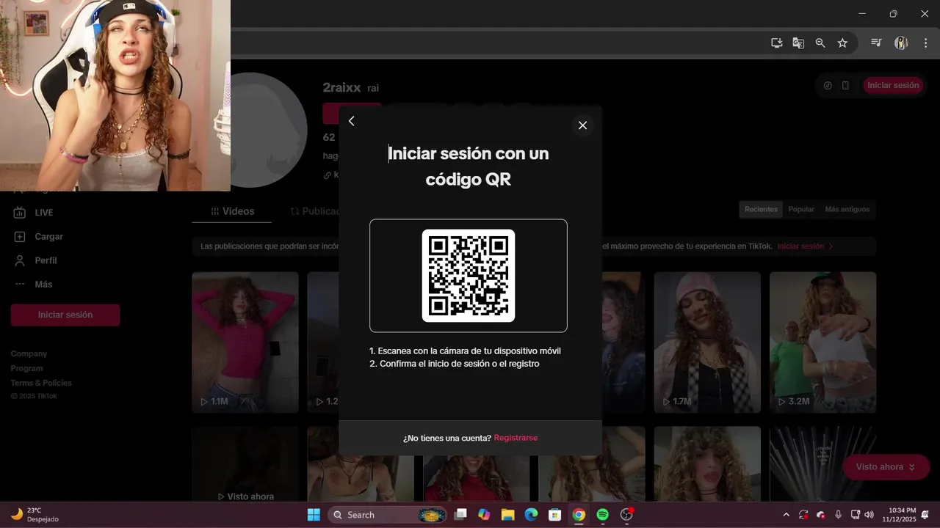Click the Visto ahora floating button
Image resolution: width=940 pixels, height=528 pixels.
pos(886,467)
